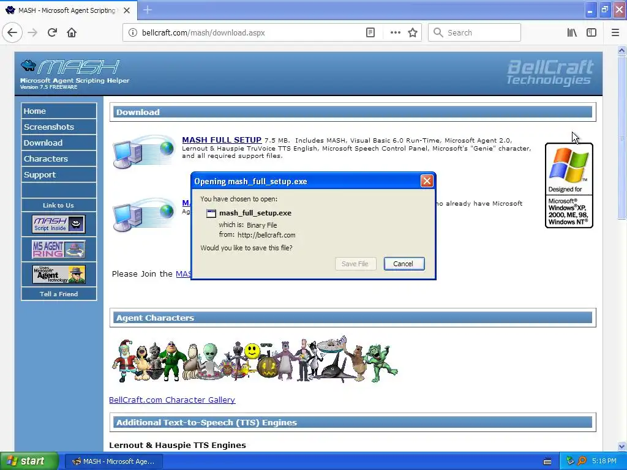Click the orange magnifier system tray icon
627x470 pixels.
tap(582, 461)
